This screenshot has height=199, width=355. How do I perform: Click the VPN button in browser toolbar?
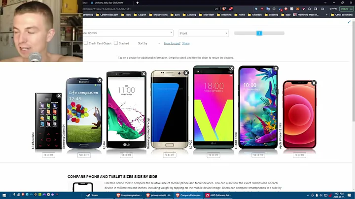point(333,9)
